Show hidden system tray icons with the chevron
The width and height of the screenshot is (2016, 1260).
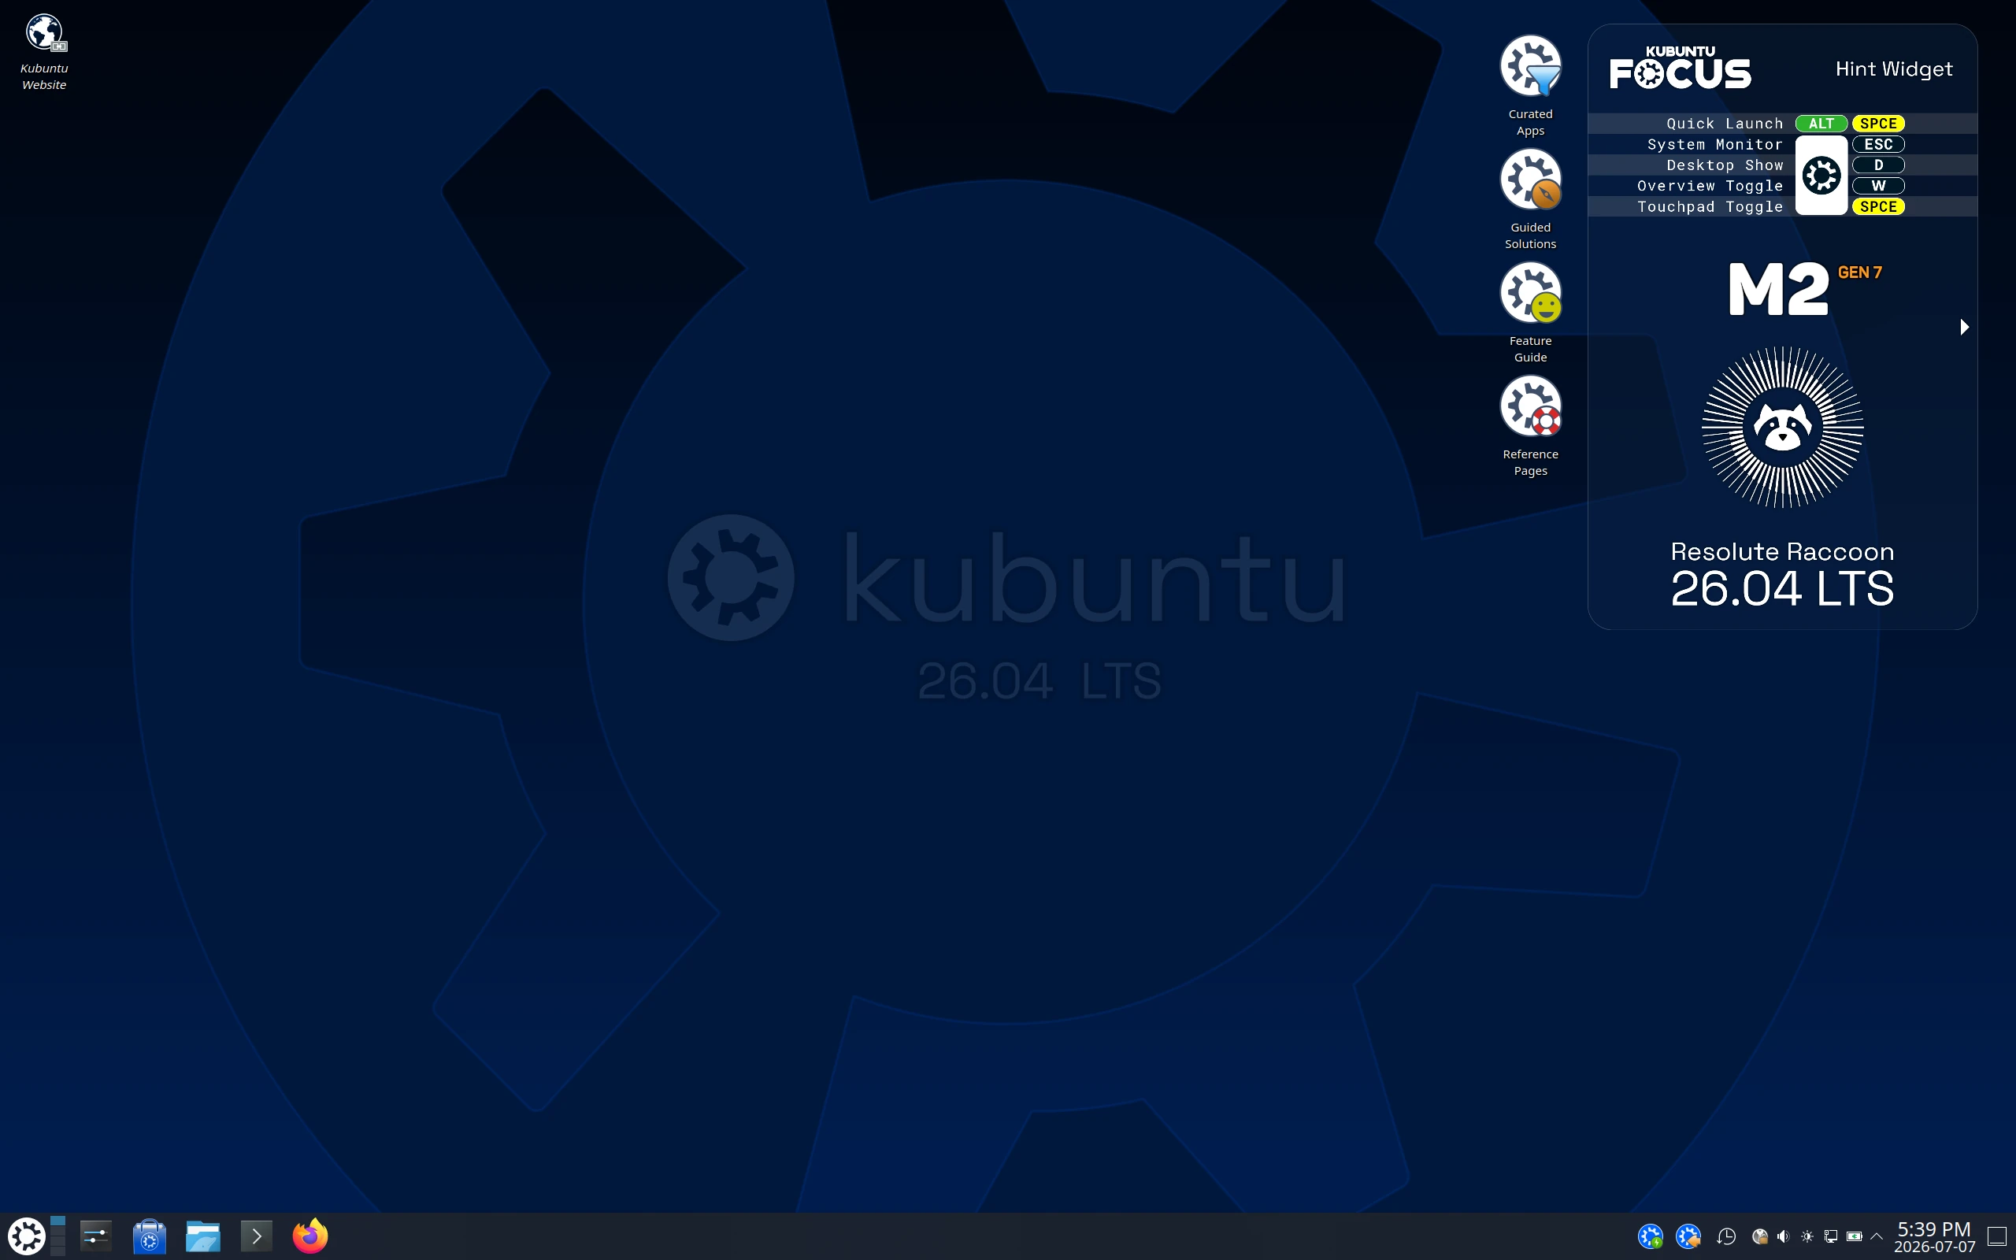[x=1876, y=1236]
